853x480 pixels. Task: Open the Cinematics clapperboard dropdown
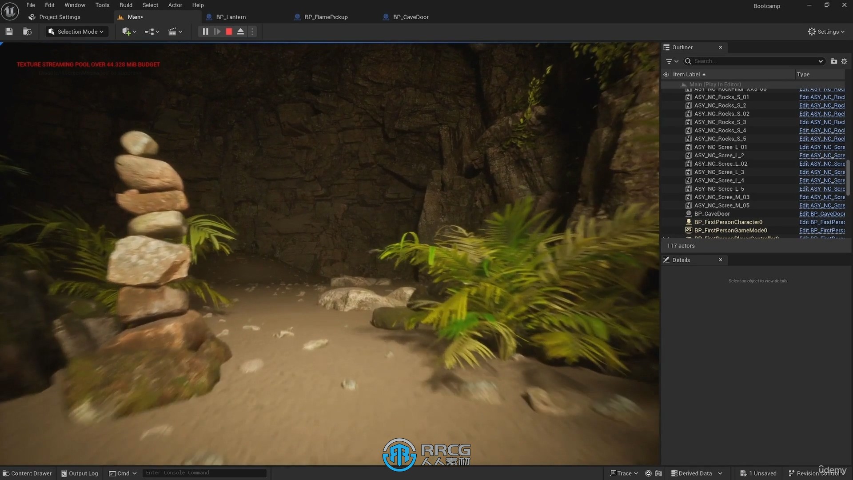pos(175,32)
